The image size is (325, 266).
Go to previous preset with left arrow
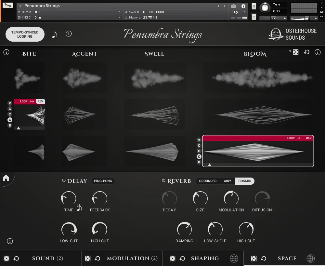pyautogui.click(x=218, y=6)
